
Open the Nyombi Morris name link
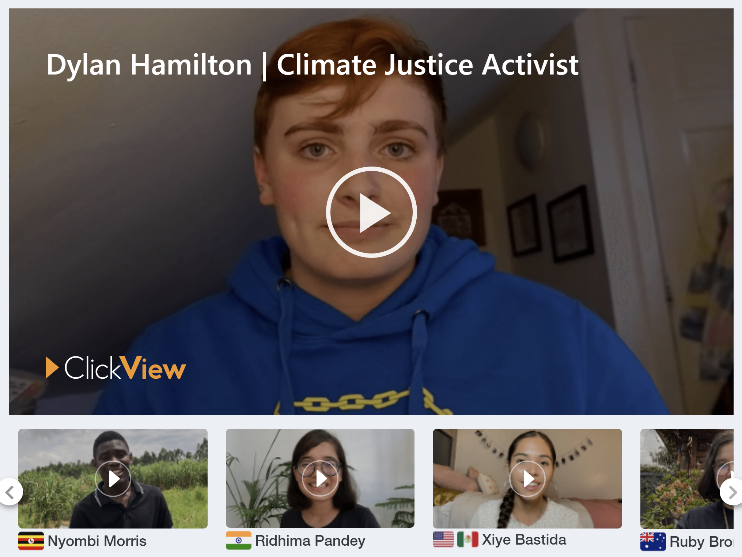coord(97,541)
